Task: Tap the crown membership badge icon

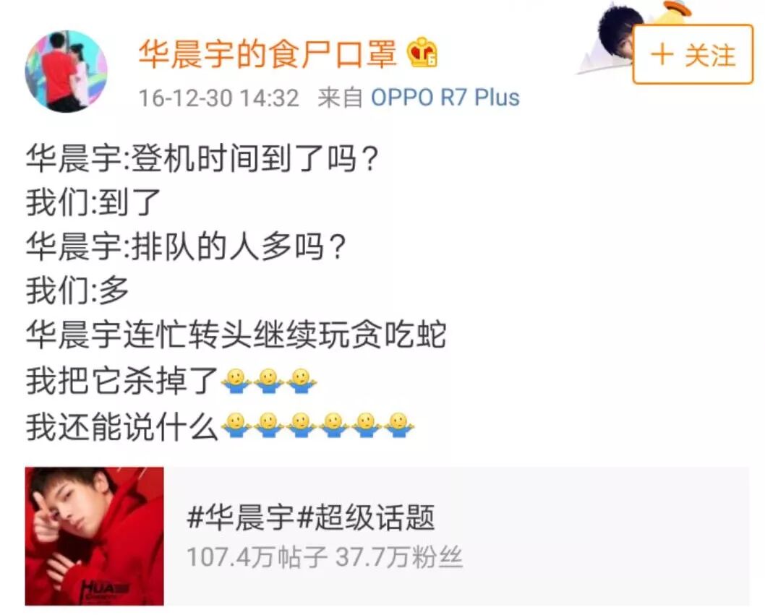Action: point(422,52)
